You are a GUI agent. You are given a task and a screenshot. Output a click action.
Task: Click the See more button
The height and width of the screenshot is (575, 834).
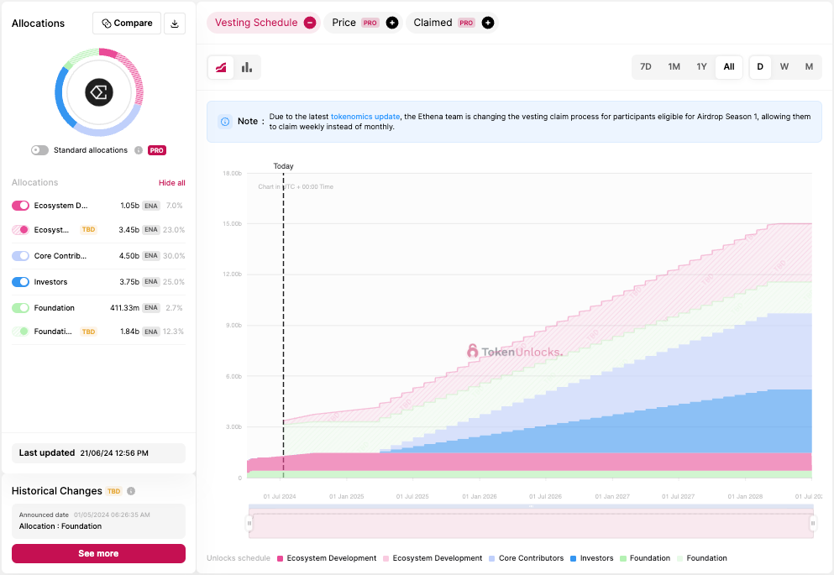98,554
